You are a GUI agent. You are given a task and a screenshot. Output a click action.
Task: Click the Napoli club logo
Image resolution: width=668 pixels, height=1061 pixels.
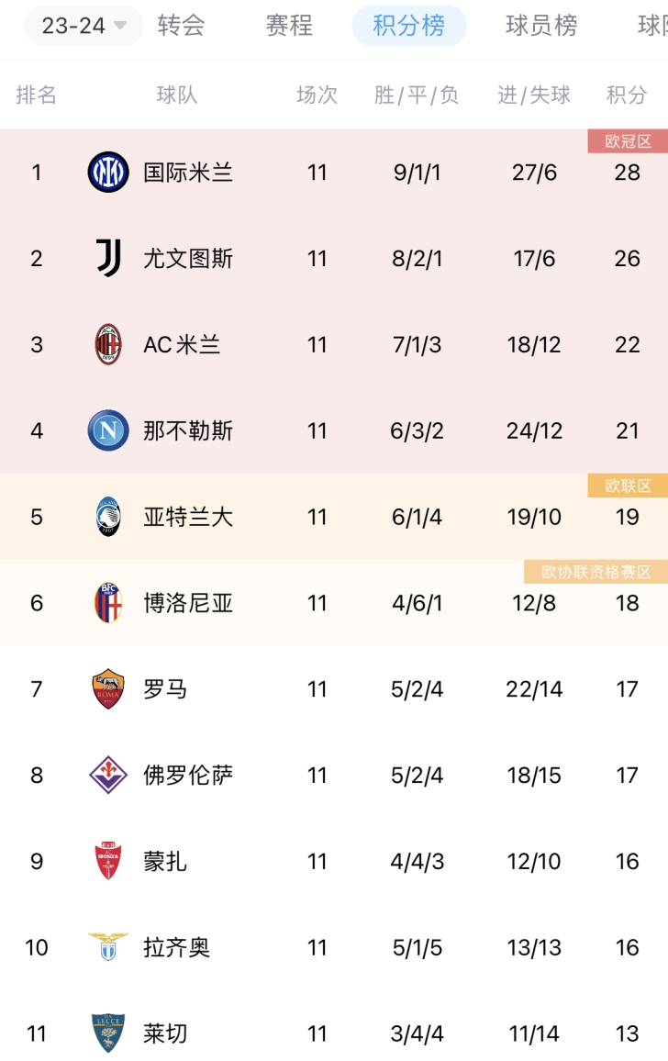[108, 430]
